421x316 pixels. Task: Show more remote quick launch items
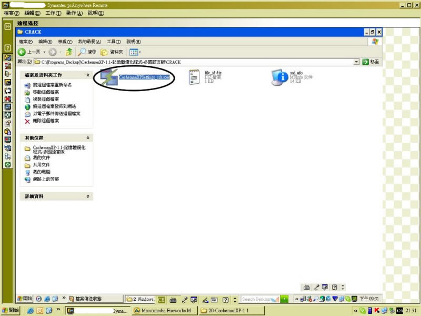(64, 298)
